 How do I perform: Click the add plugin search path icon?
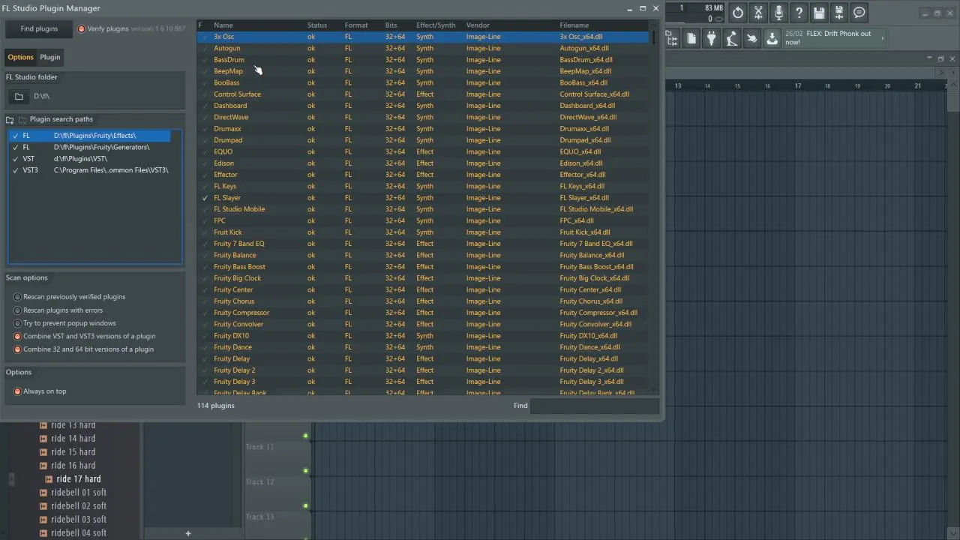click(10, 120)
